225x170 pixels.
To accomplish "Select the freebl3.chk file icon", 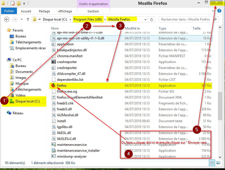I will coord(54,103).
